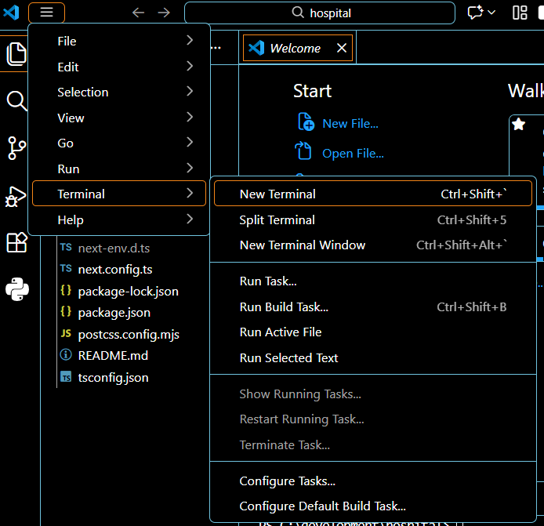This screenshot has height=526, width=544.
Task: Select Run Selected Text
Action: [x=373, y=357]
